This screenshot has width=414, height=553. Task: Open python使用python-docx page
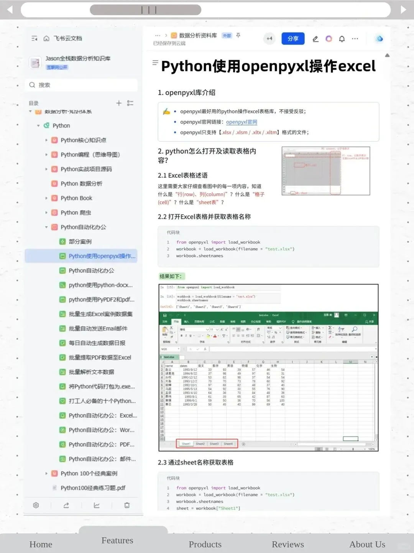pyautogui.click(x=100, y=285)
